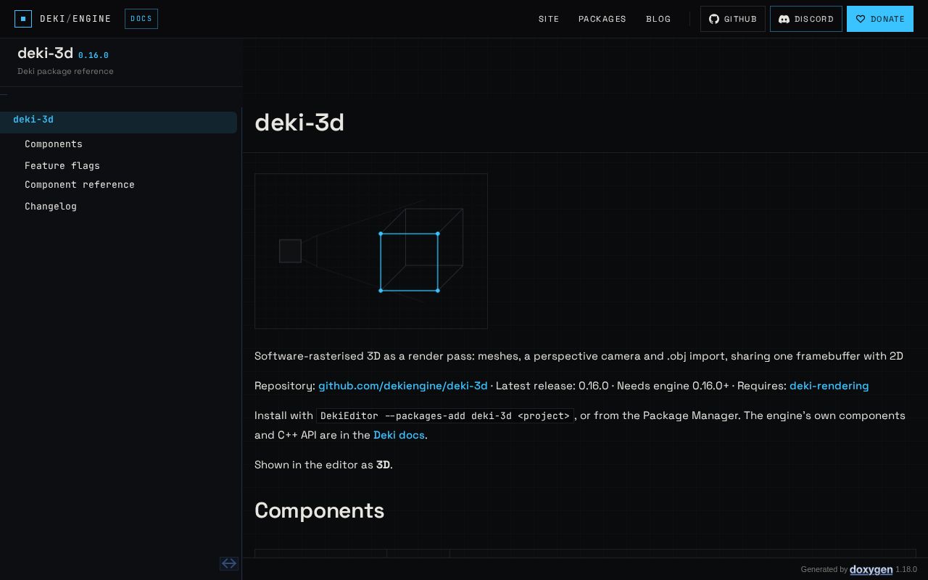Open Components in the sidebar

(54, 144)
